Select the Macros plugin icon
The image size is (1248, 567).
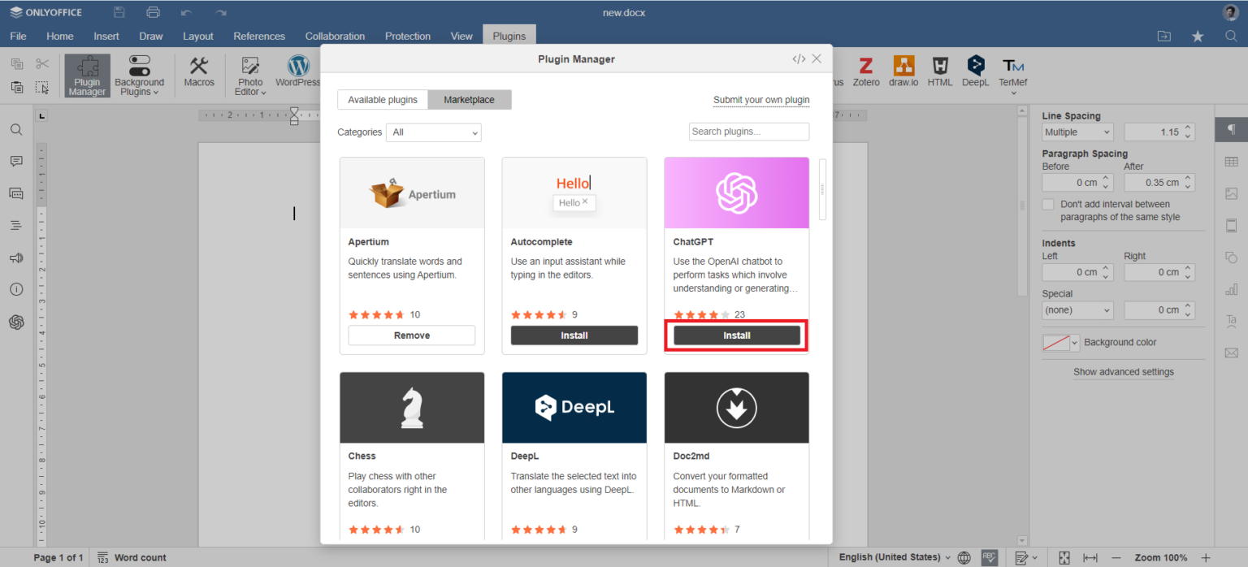tap(198, 73)
